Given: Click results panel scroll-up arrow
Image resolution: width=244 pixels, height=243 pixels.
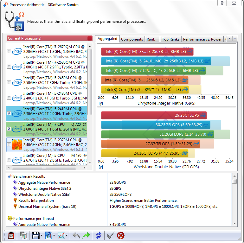Looking at the screenshot, I should pyautogui.click(x=234, y=176).
